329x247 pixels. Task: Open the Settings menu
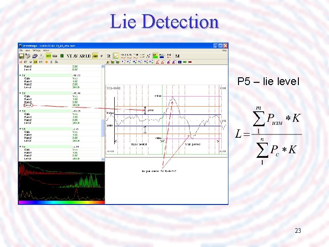(x=37, y=51)
